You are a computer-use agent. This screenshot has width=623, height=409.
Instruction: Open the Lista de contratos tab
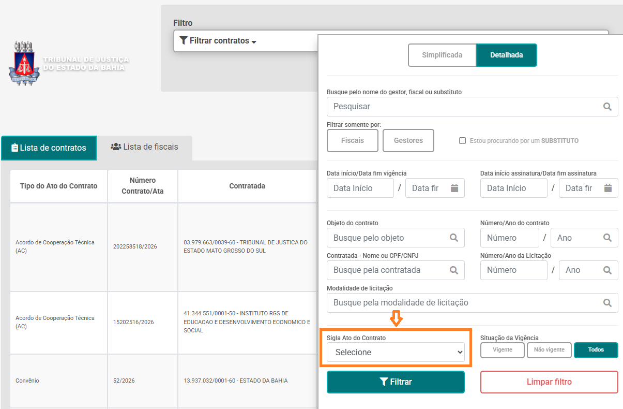(x=49, y=148)
